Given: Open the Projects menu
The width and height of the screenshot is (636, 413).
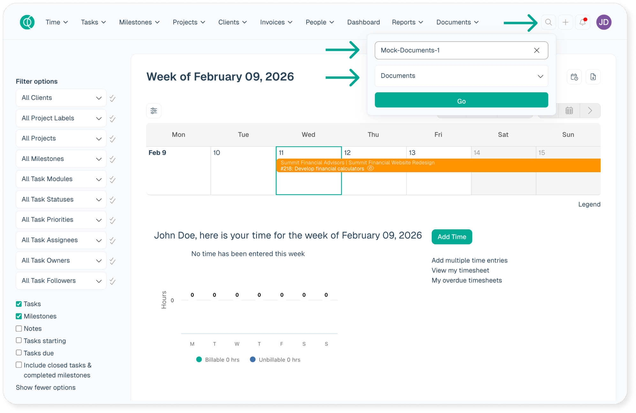Looking at the screenshot, I should [x=189, y=22].
